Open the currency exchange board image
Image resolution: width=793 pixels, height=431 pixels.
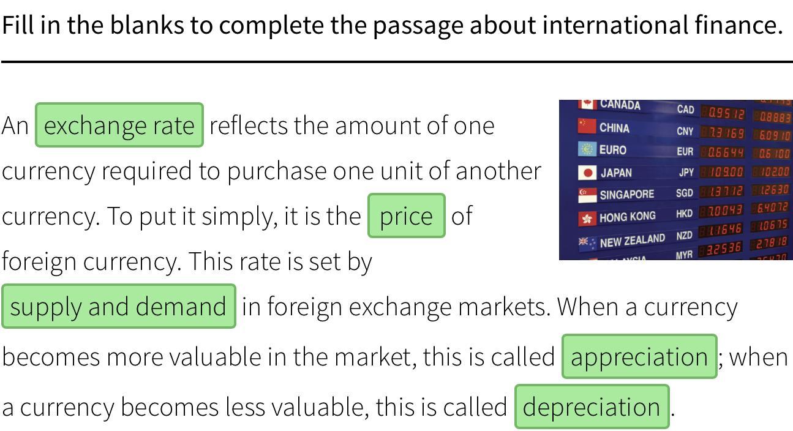click(x=676, y=180)
